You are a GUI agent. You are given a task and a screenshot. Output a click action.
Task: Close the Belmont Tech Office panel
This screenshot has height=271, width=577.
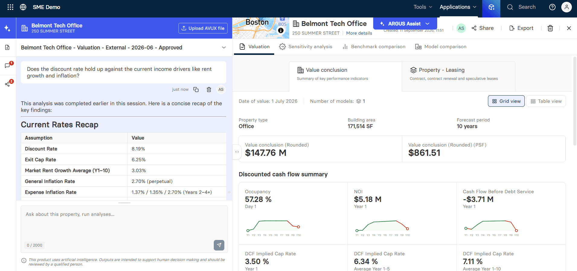[x=569, y=28]
